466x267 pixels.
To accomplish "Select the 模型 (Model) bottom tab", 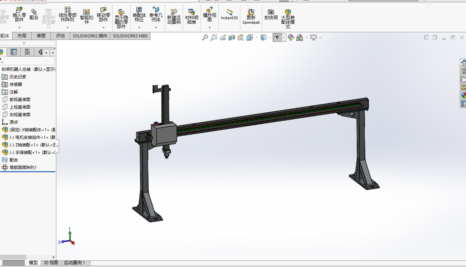I will tap(33, 263).
